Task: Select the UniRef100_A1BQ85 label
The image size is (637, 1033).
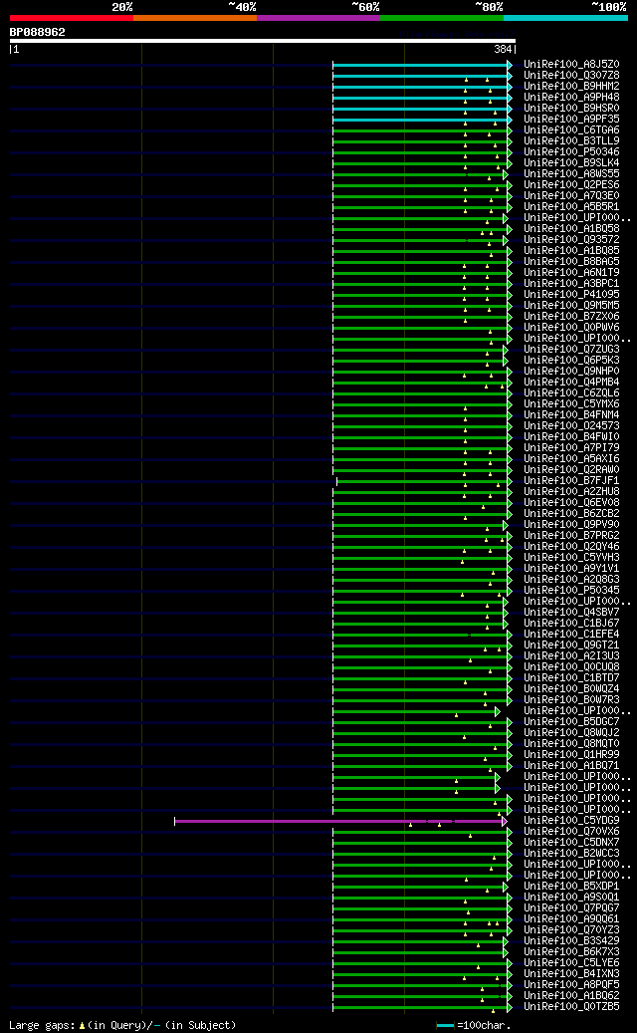Action: (571, 250)
